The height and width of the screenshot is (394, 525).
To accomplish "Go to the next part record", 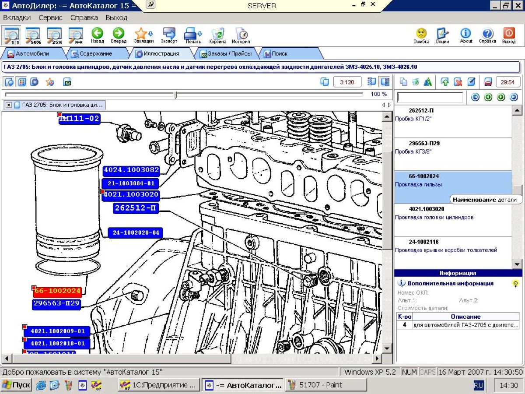I will point(501,97).
